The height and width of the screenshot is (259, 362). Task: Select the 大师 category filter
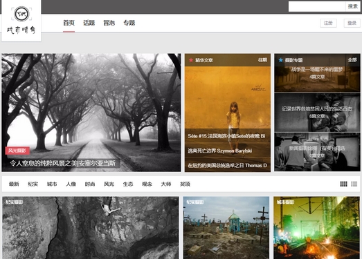coord(166,184)
